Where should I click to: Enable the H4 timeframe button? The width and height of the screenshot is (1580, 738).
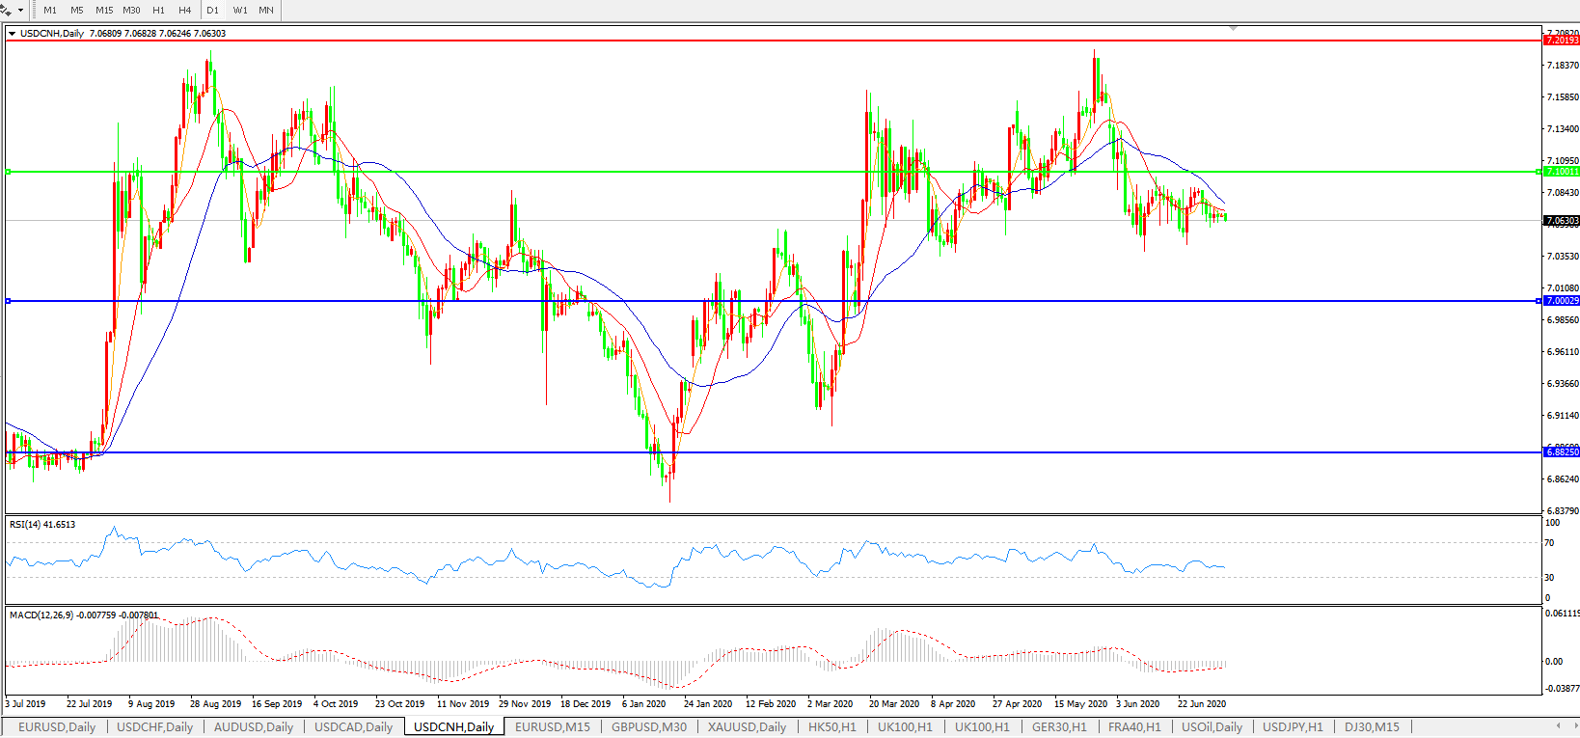click(x=185, y=11)
